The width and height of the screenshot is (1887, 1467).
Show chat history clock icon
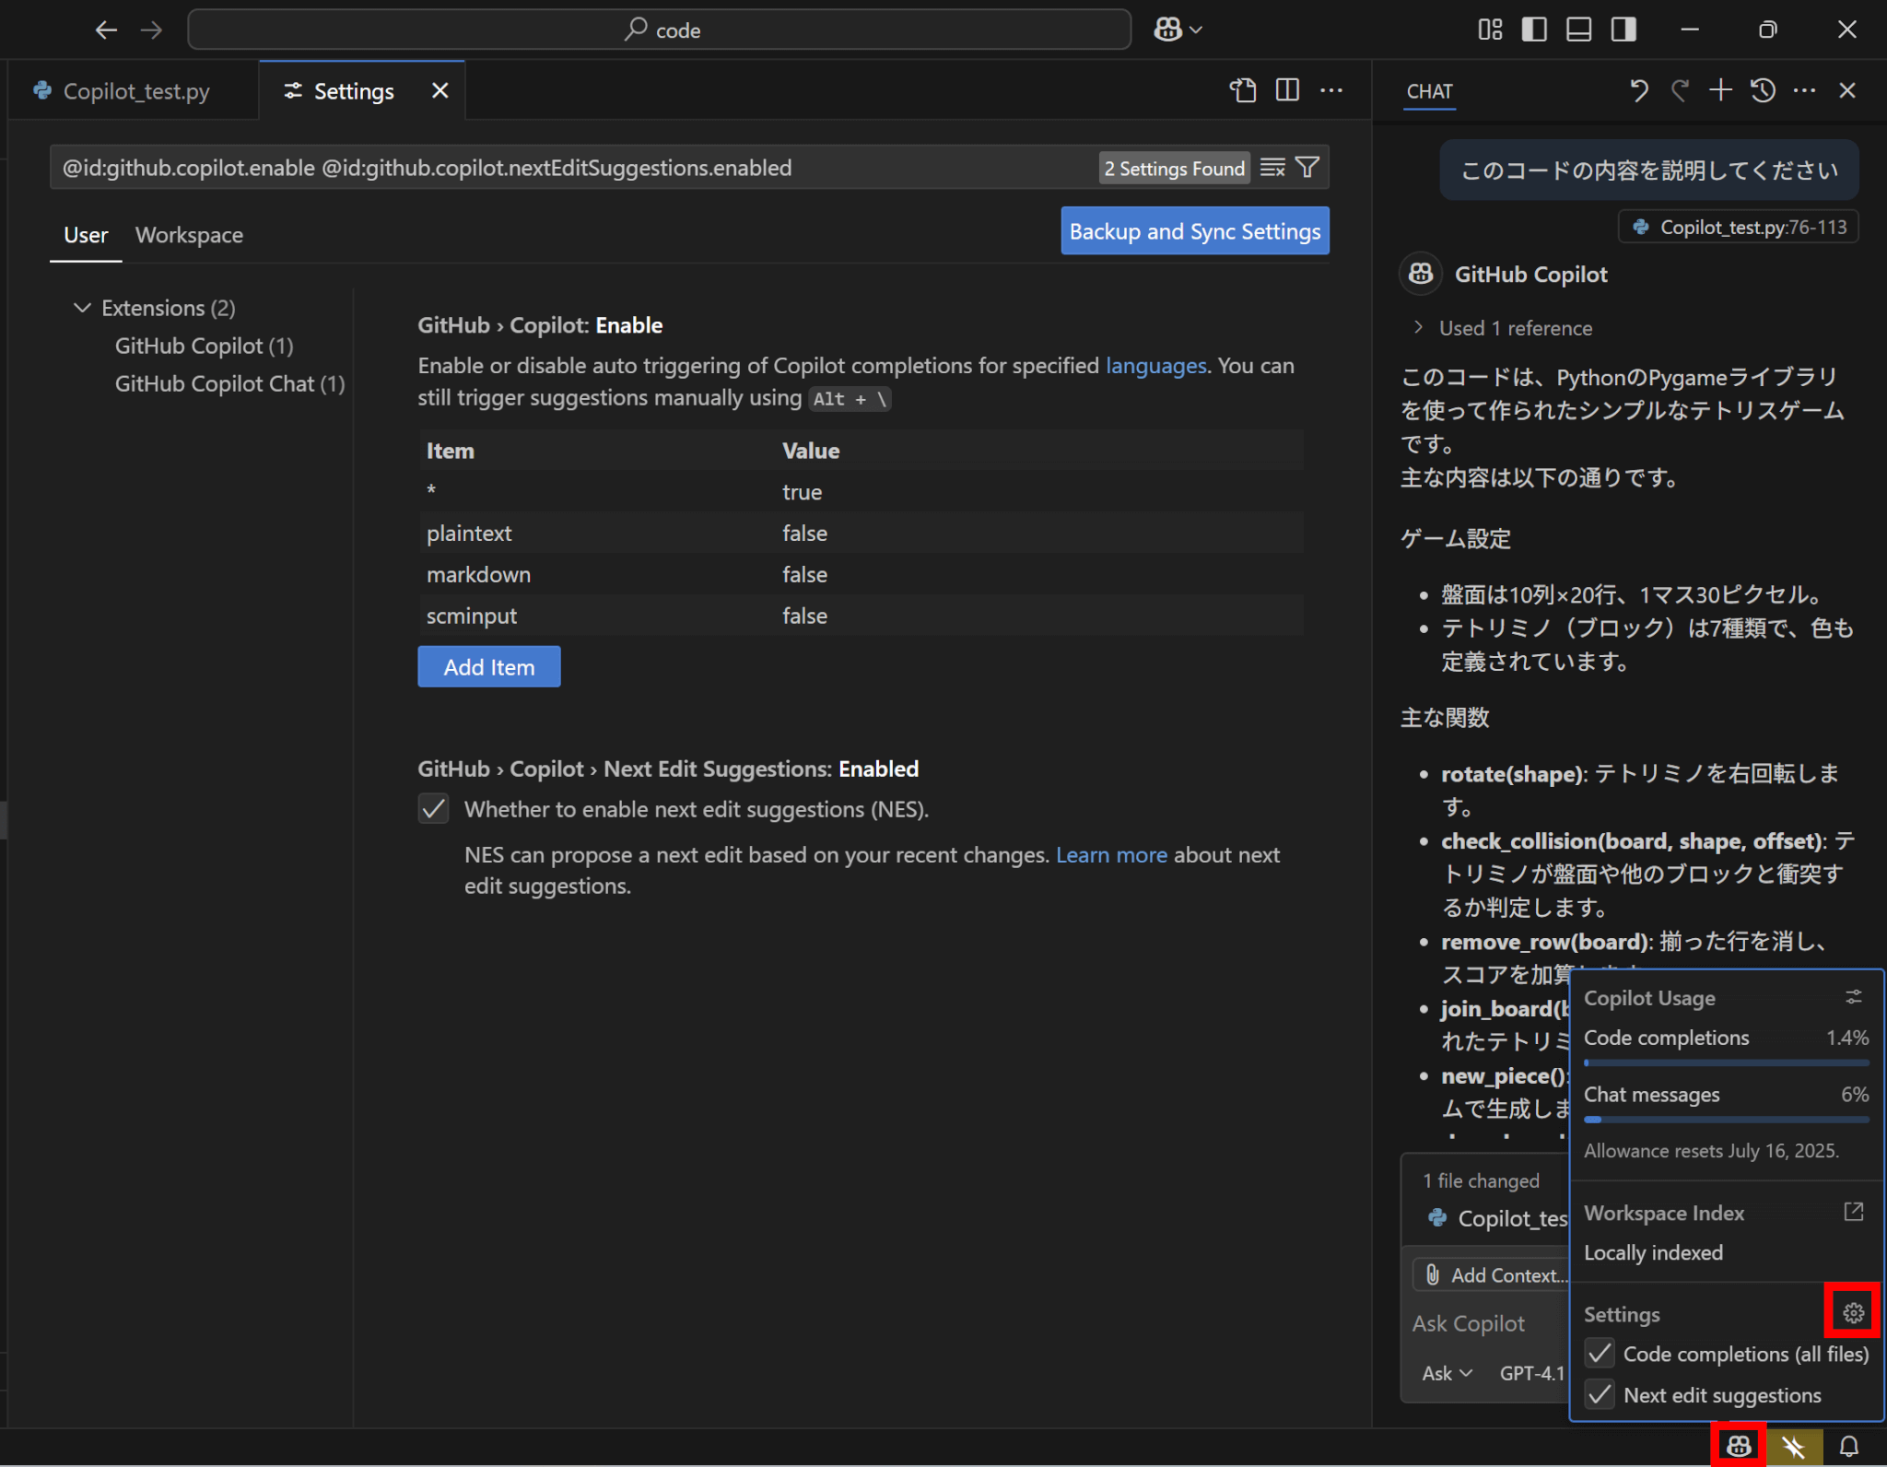coord(1763,90)
